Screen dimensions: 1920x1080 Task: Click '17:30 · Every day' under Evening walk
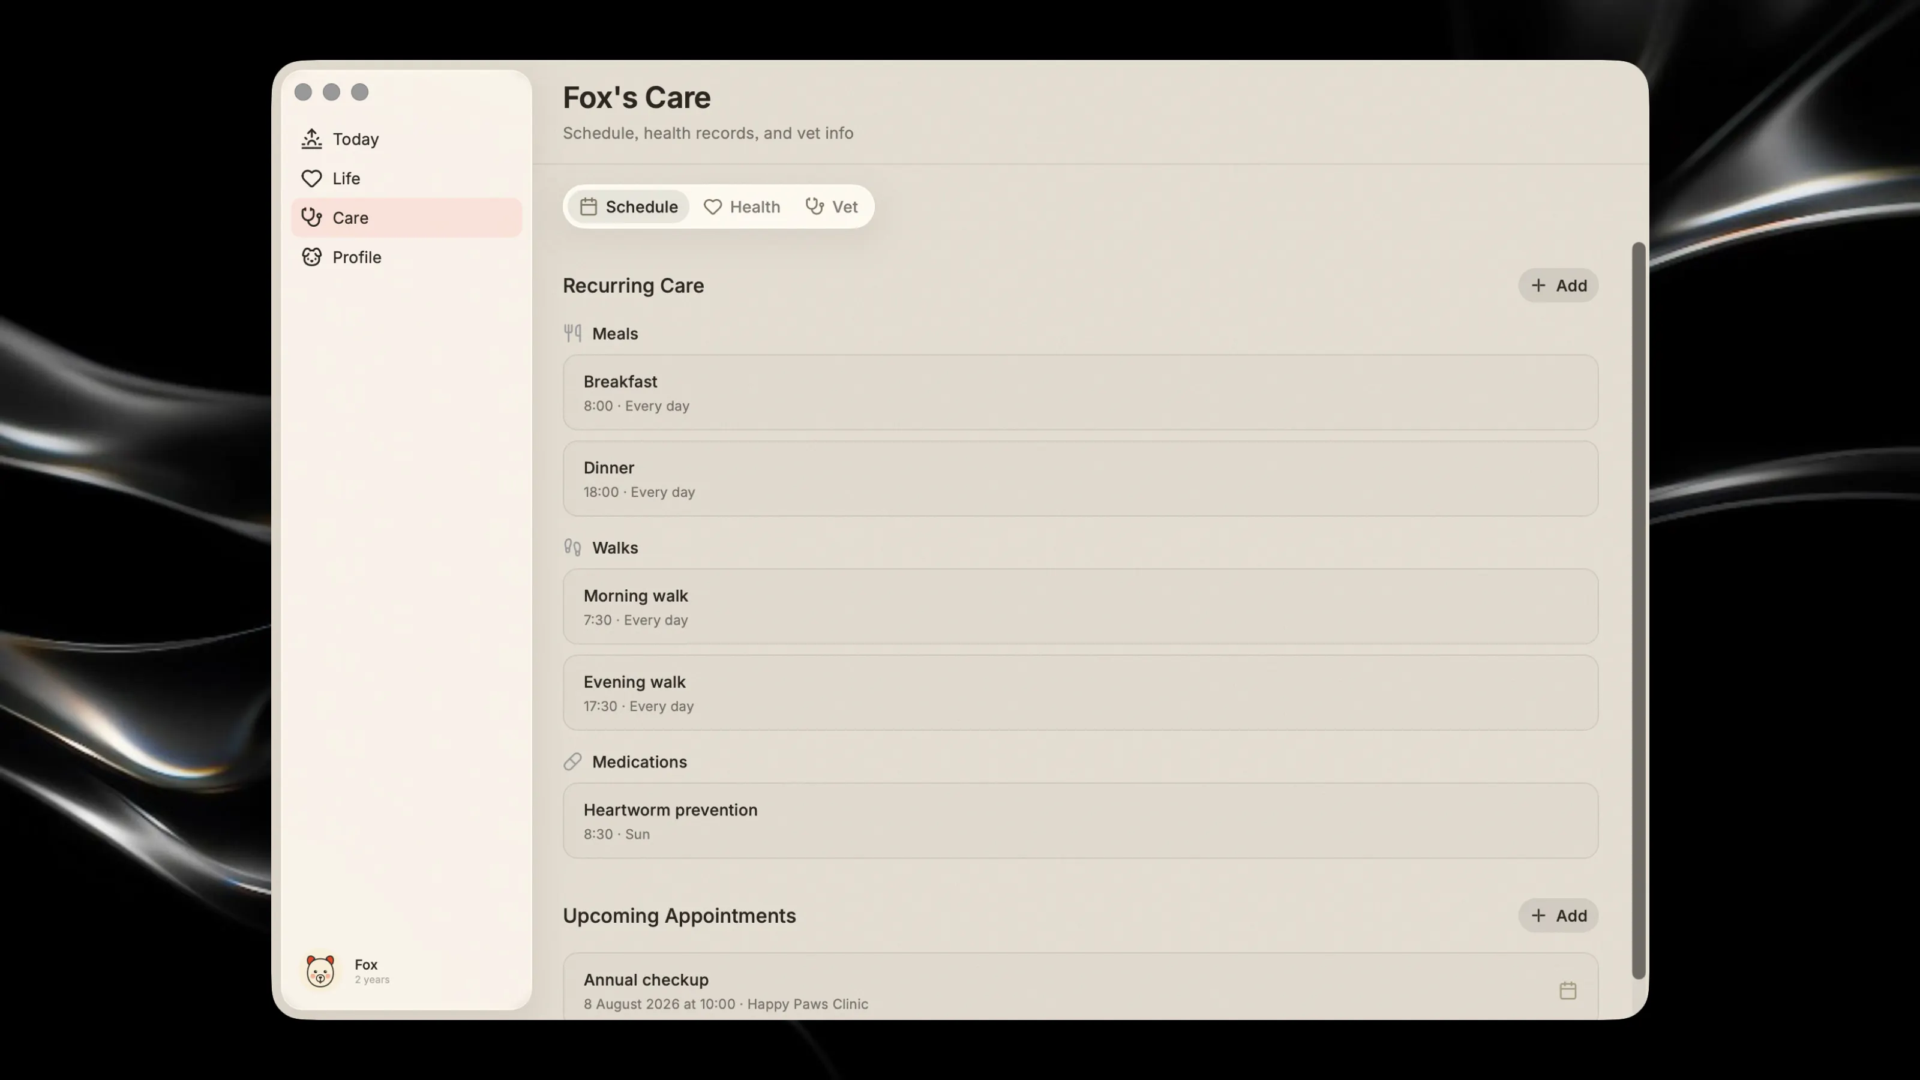pos(639,707)
